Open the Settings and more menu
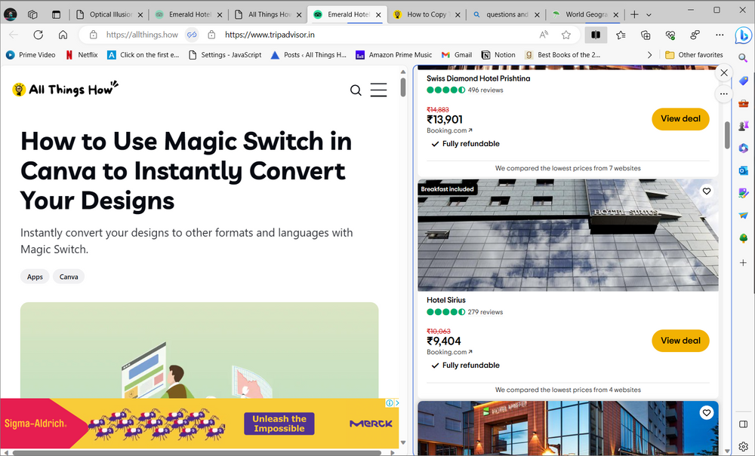The width and height of the screenshot is (755, 456). click(720, 35)
